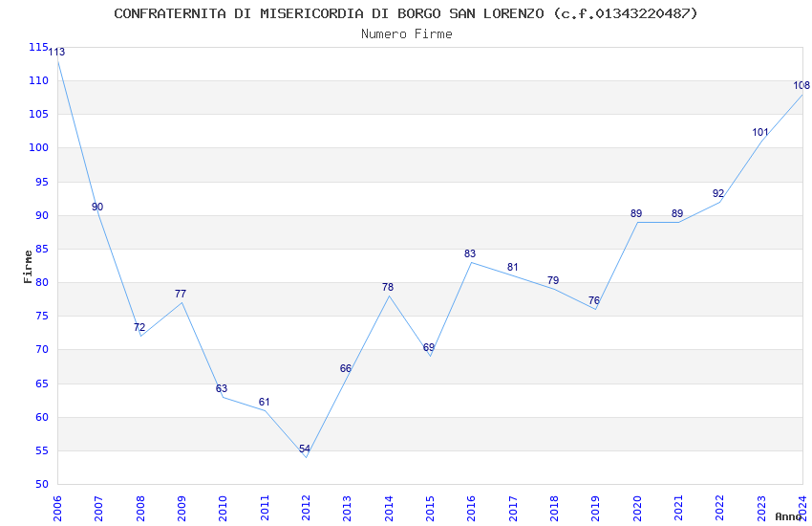Click the x-axis year label 2023
This screenshot has height=526, width=812.
pos(761,509)
